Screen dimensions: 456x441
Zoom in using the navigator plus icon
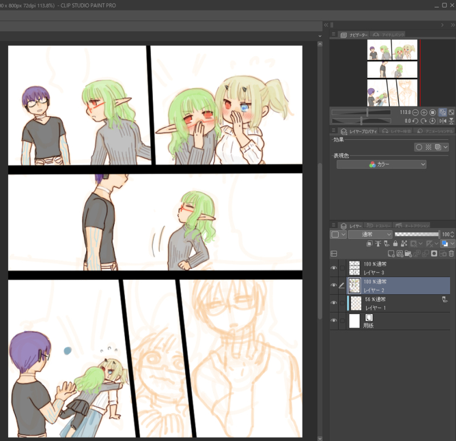pos(424,112)
